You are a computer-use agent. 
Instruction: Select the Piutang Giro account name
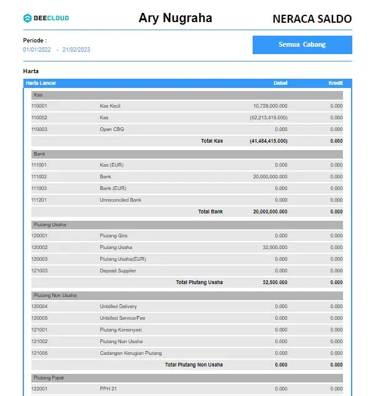coord(113,236)
